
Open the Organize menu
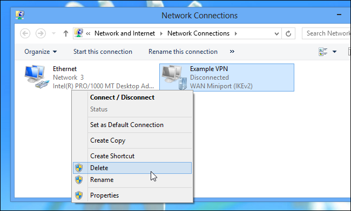40,52
